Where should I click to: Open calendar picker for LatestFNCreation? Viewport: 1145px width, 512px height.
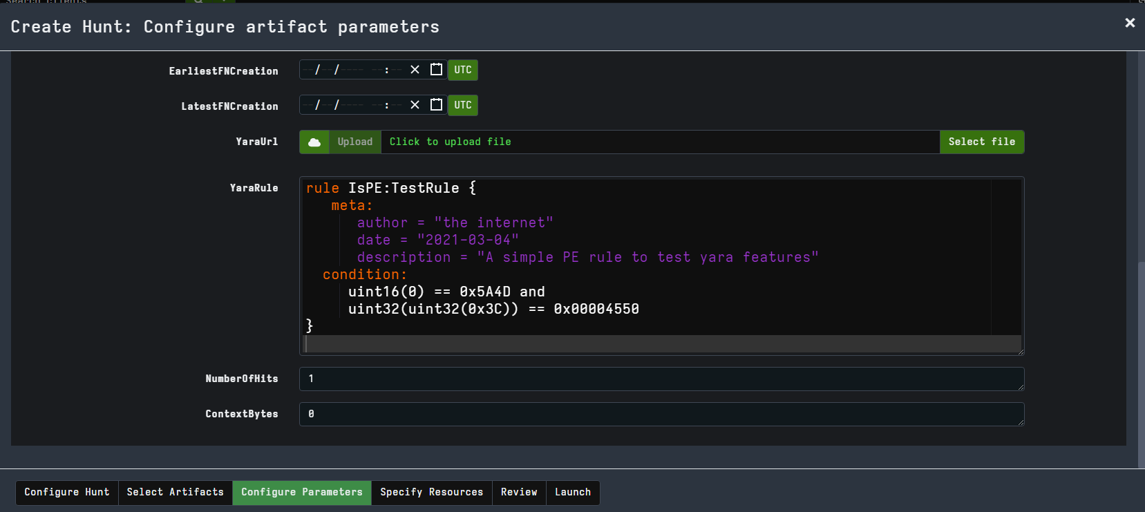click(436, 105)
